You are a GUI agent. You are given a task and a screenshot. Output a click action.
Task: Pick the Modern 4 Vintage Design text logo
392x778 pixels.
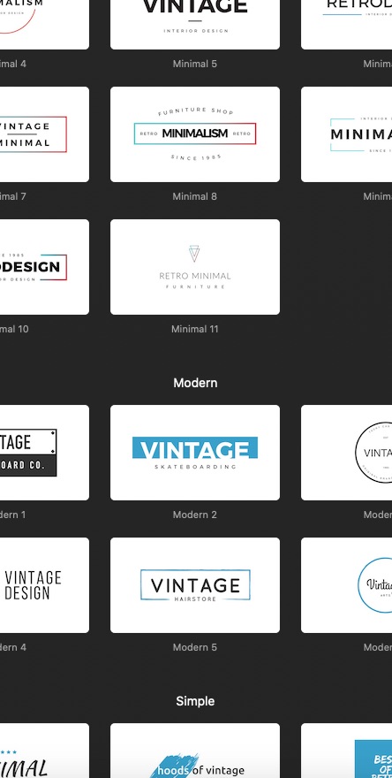click(x=45, y=585)
